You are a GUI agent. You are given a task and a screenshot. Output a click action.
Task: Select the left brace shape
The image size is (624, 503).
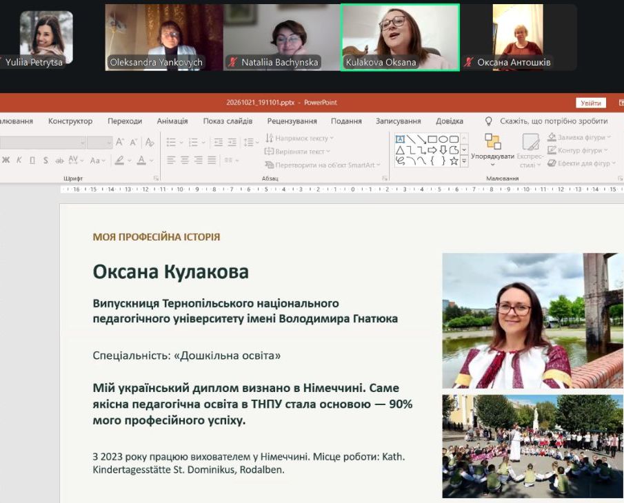pyautogui.click(x=432, y=161)
